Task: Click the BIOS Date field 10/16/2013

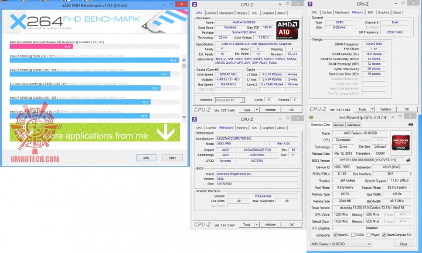Action: pyautogui.click(x=257, y=184)
